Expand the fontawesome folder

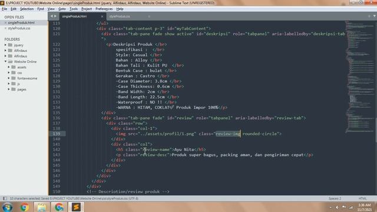coord(9,78)
